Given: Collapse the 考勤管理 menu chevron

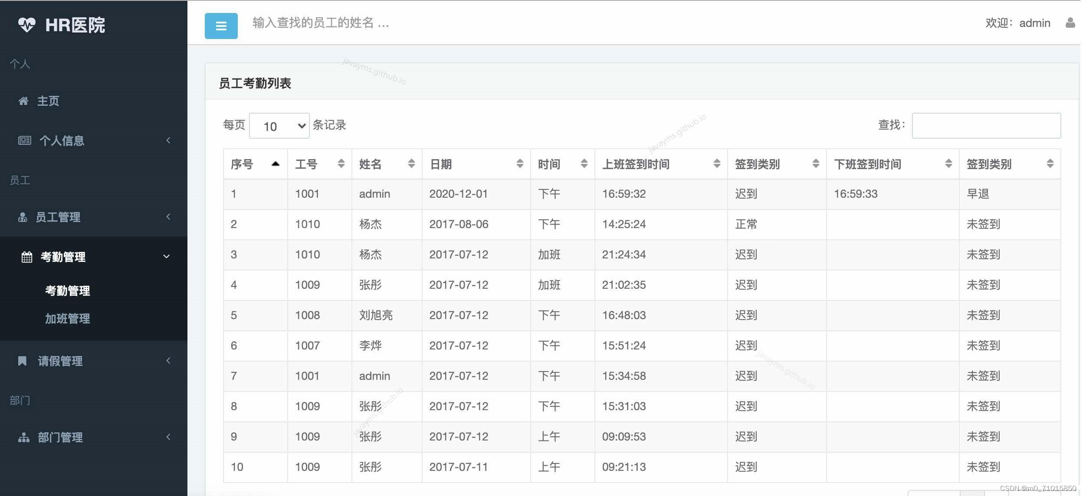Looking at the screenshot, I should (x=166, y=256).
